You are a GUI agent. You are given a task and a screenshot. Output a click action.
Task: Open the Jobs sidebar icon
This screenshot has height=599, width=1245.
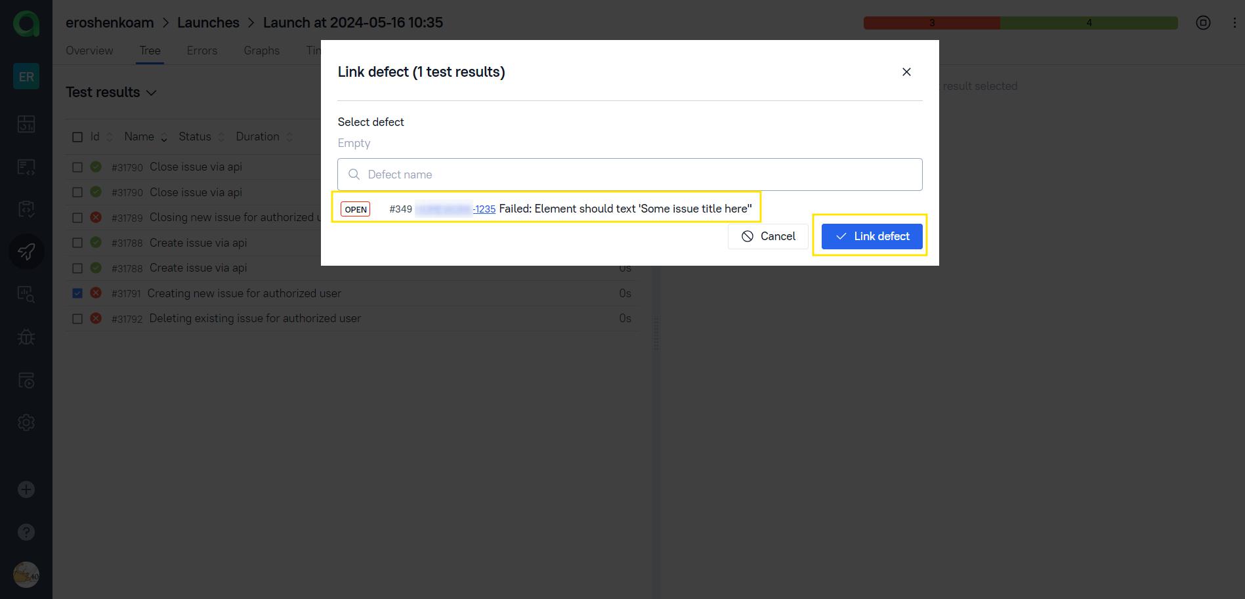click(26, 380)
